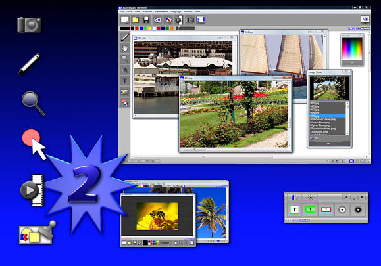Activate the magnifier zoom tool
This screenshot has height=266, width=381.
pyautogui.click(x=125, y=59)
